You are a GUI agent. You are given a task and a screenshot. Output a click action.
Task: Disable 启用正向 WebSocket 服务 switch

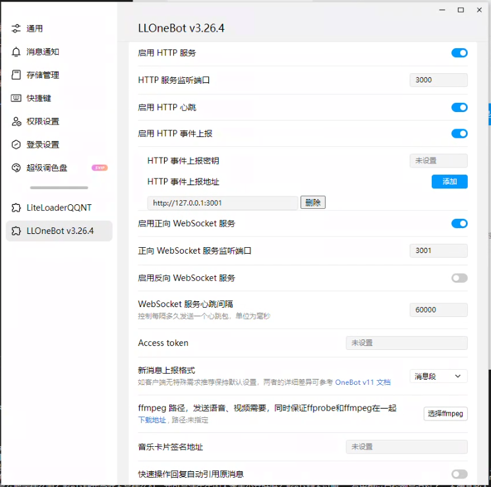(x=459, y=223)
